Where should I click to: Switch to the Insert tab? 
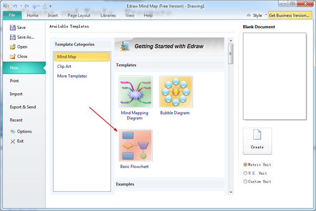[x=53, y=15]
